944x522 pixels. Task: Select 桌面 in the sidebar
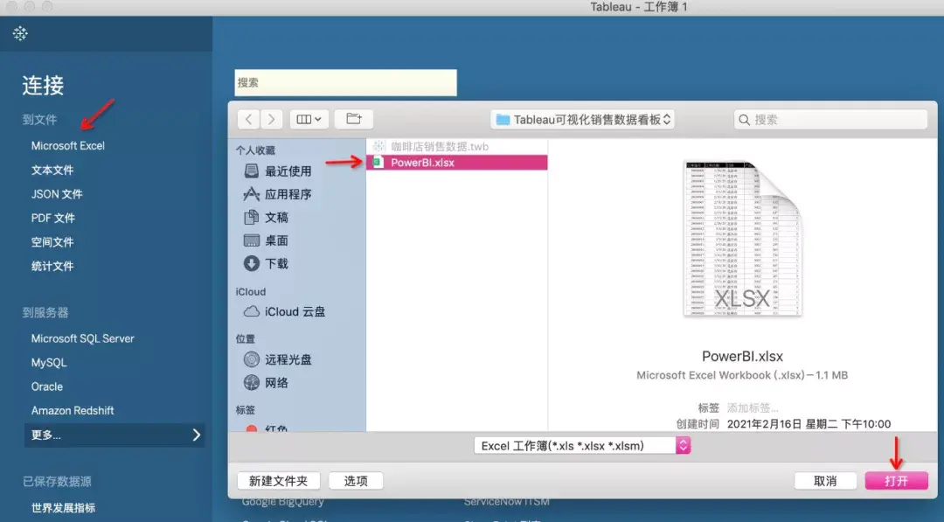tap(266, 240)
